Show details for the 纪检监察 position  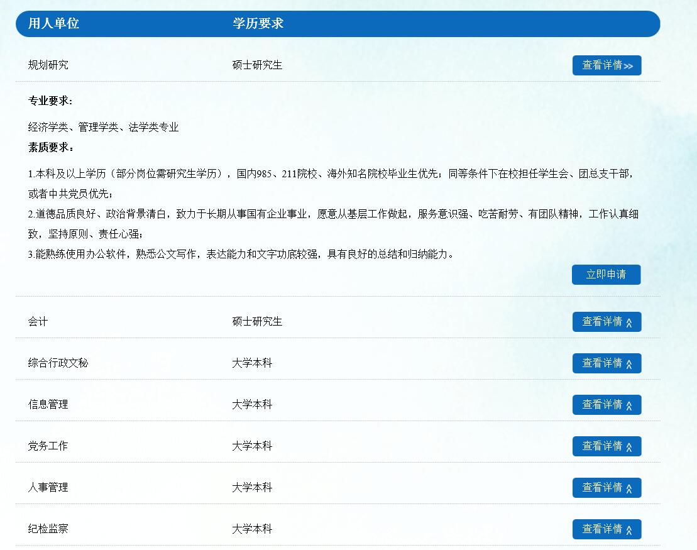(606, 529)
